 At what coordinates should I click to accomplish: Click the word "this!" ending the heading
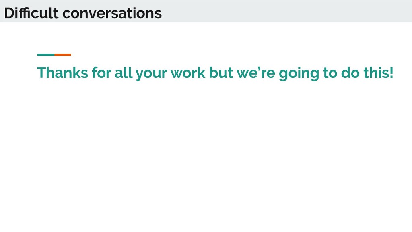coord(378,73)
